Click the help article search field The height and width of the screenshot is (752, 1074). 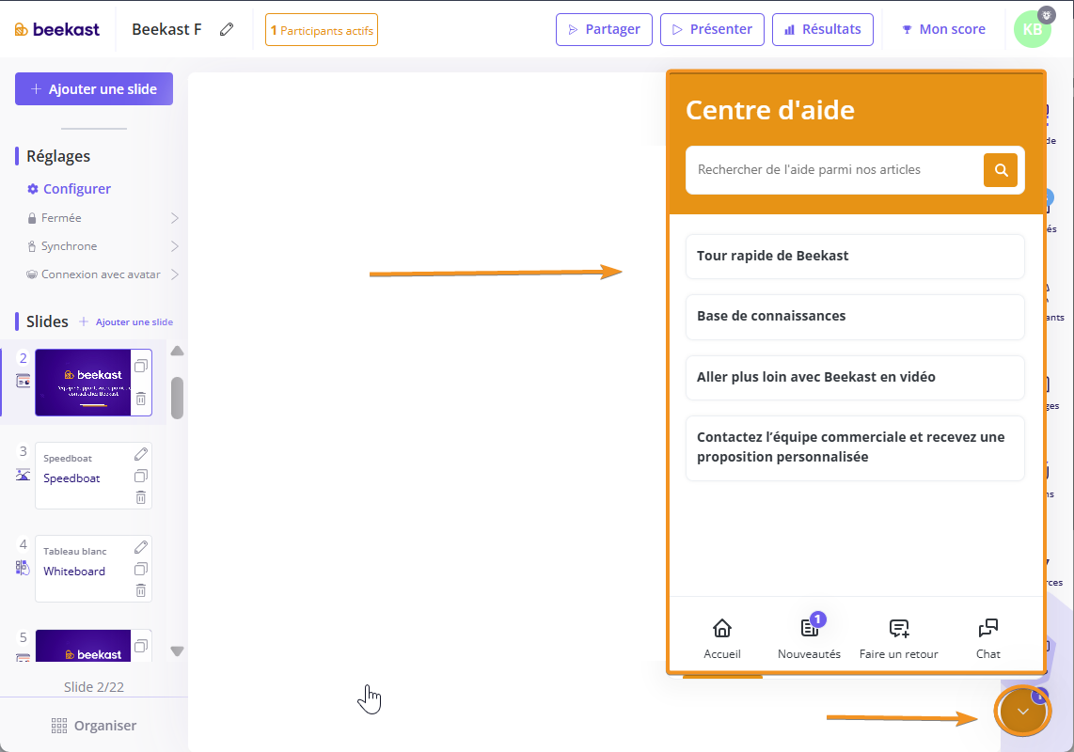point(832,170)
